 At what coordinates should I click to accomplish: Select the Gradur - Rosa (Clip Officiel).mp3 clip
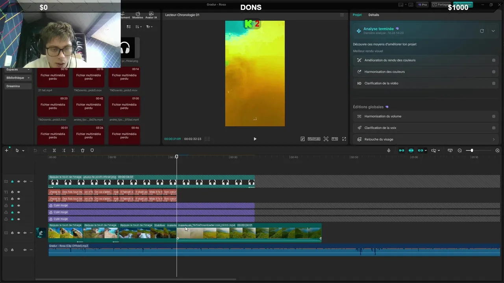[274, 250]
